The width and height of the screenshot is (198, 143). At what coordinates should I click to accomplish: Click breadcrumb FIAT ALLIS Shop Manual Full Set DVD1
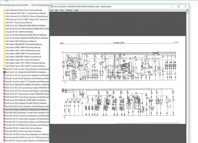pyautogui.click(x=14, y=5)
